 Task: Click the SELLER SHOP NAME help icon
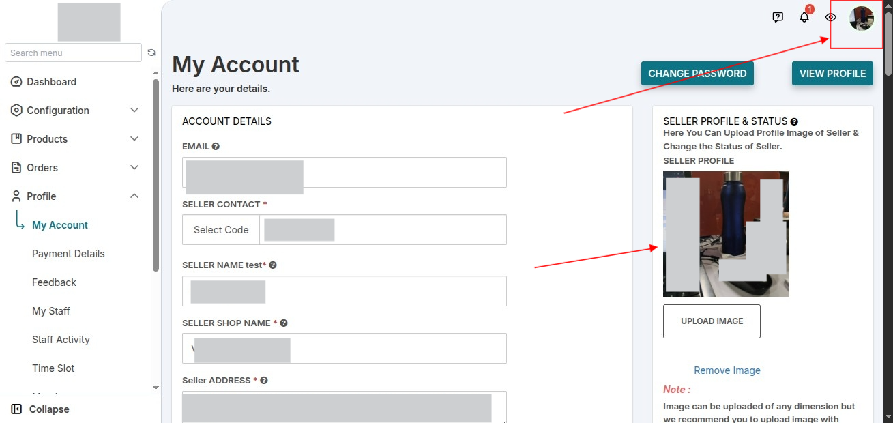[284, 323]
